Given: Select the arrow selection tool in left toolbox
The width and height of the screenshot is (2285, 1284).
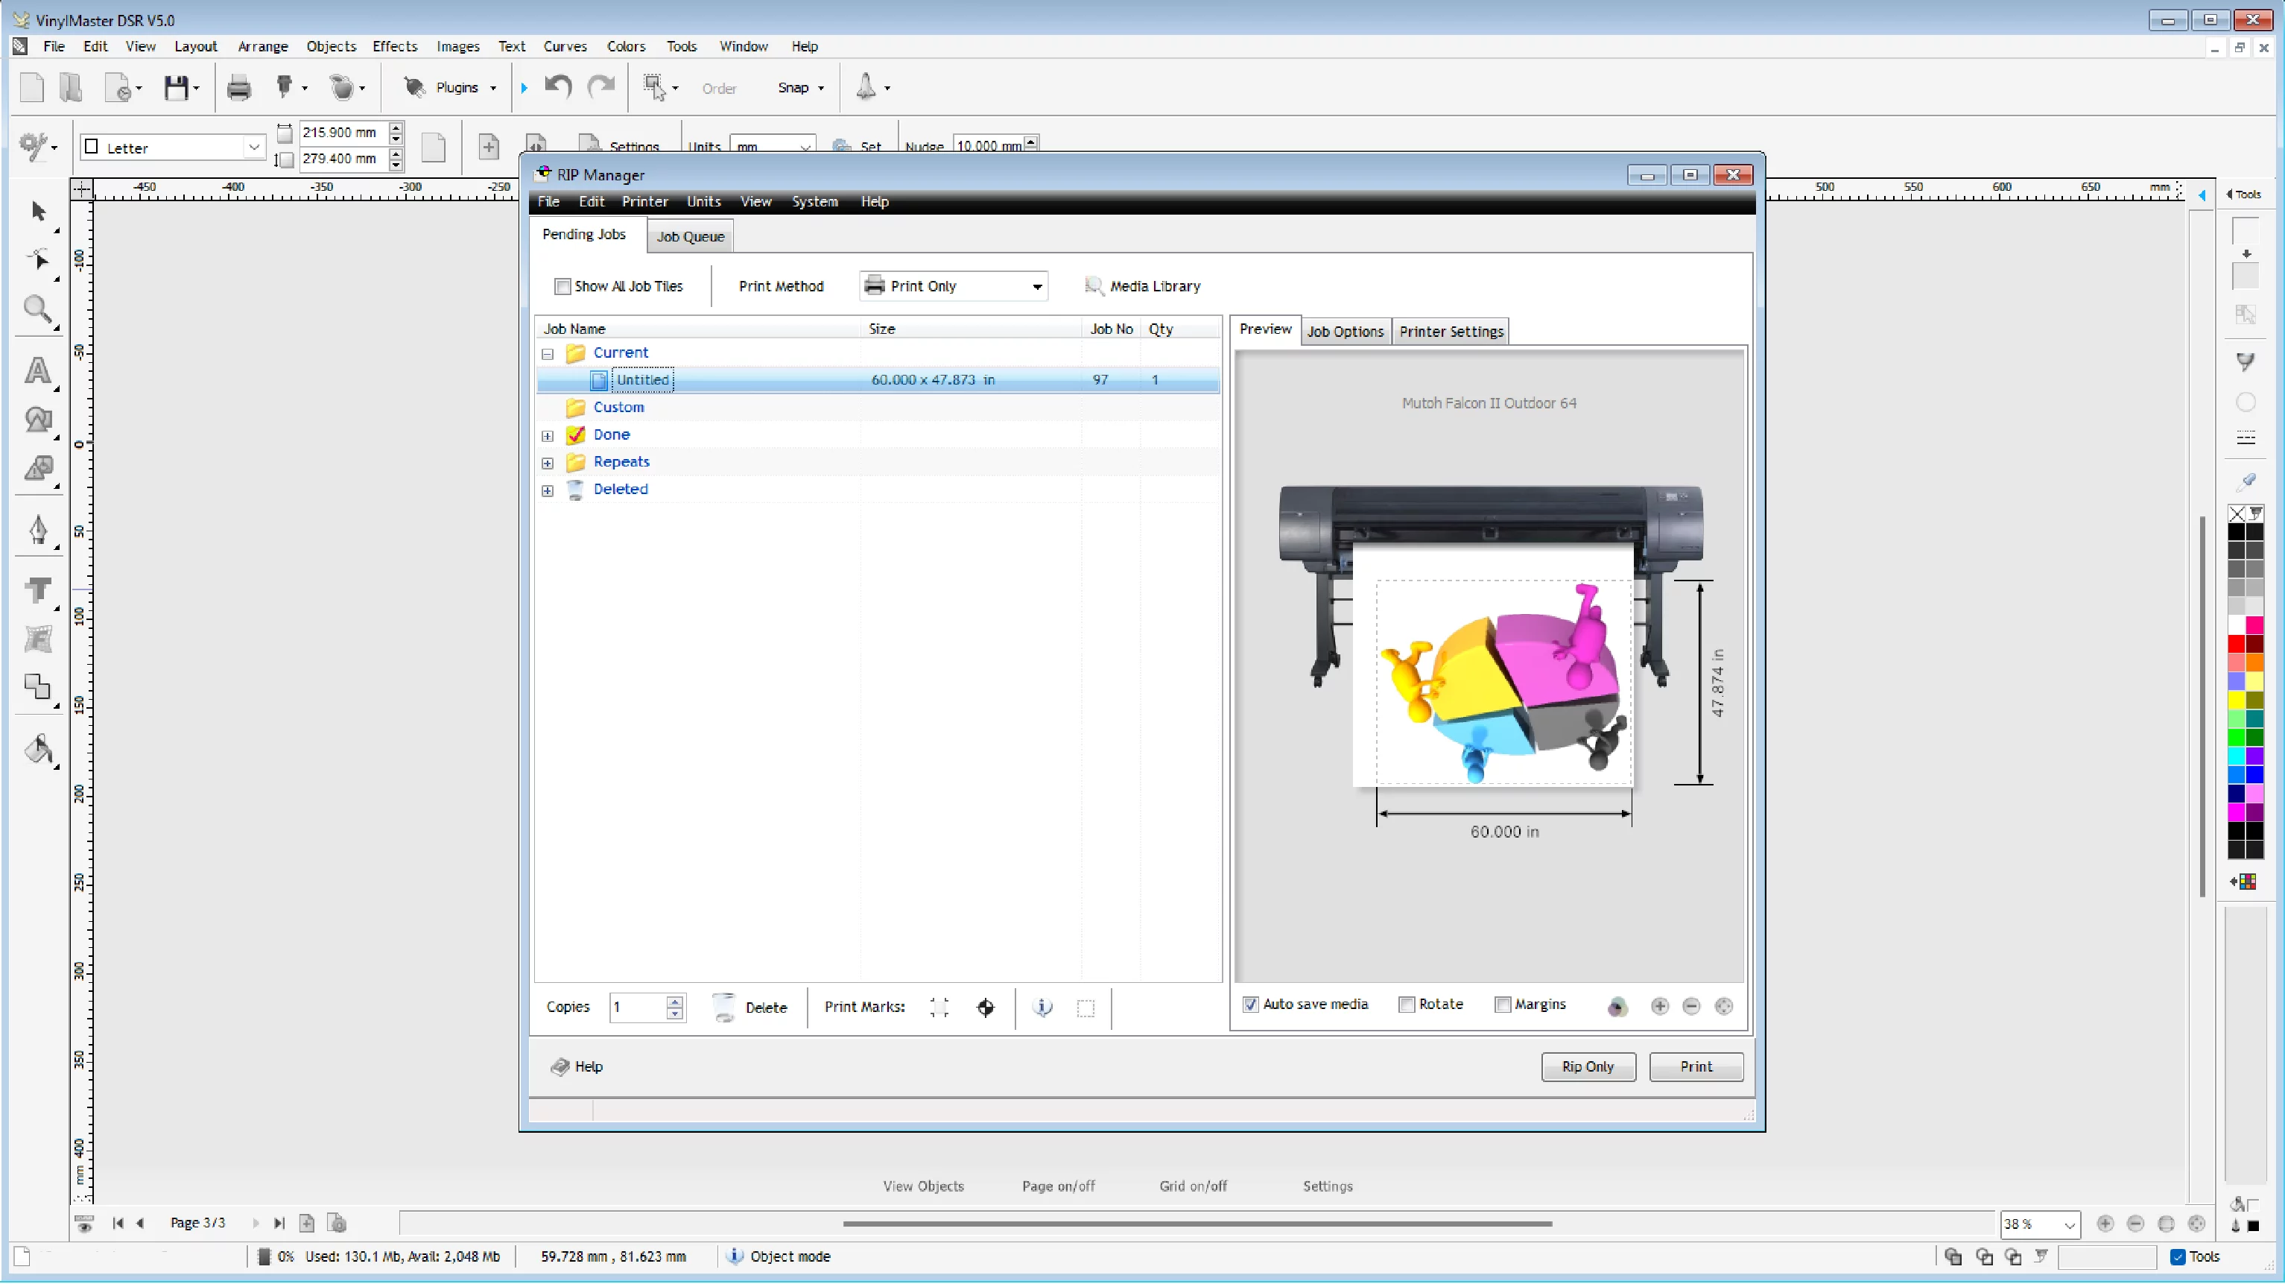Looking at the screenshot, I should pyautogui.click(x=37, y=211).
